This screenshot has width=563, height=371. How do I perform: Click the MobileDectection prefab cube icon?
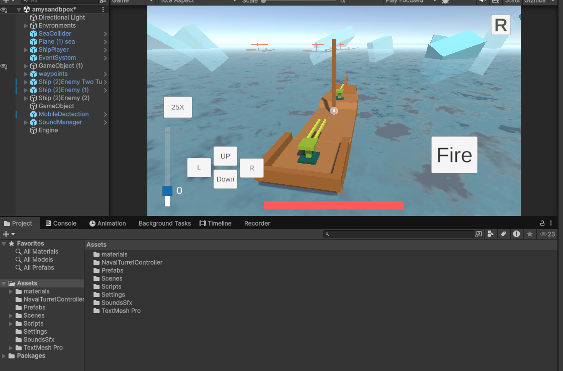pos(33,114)
